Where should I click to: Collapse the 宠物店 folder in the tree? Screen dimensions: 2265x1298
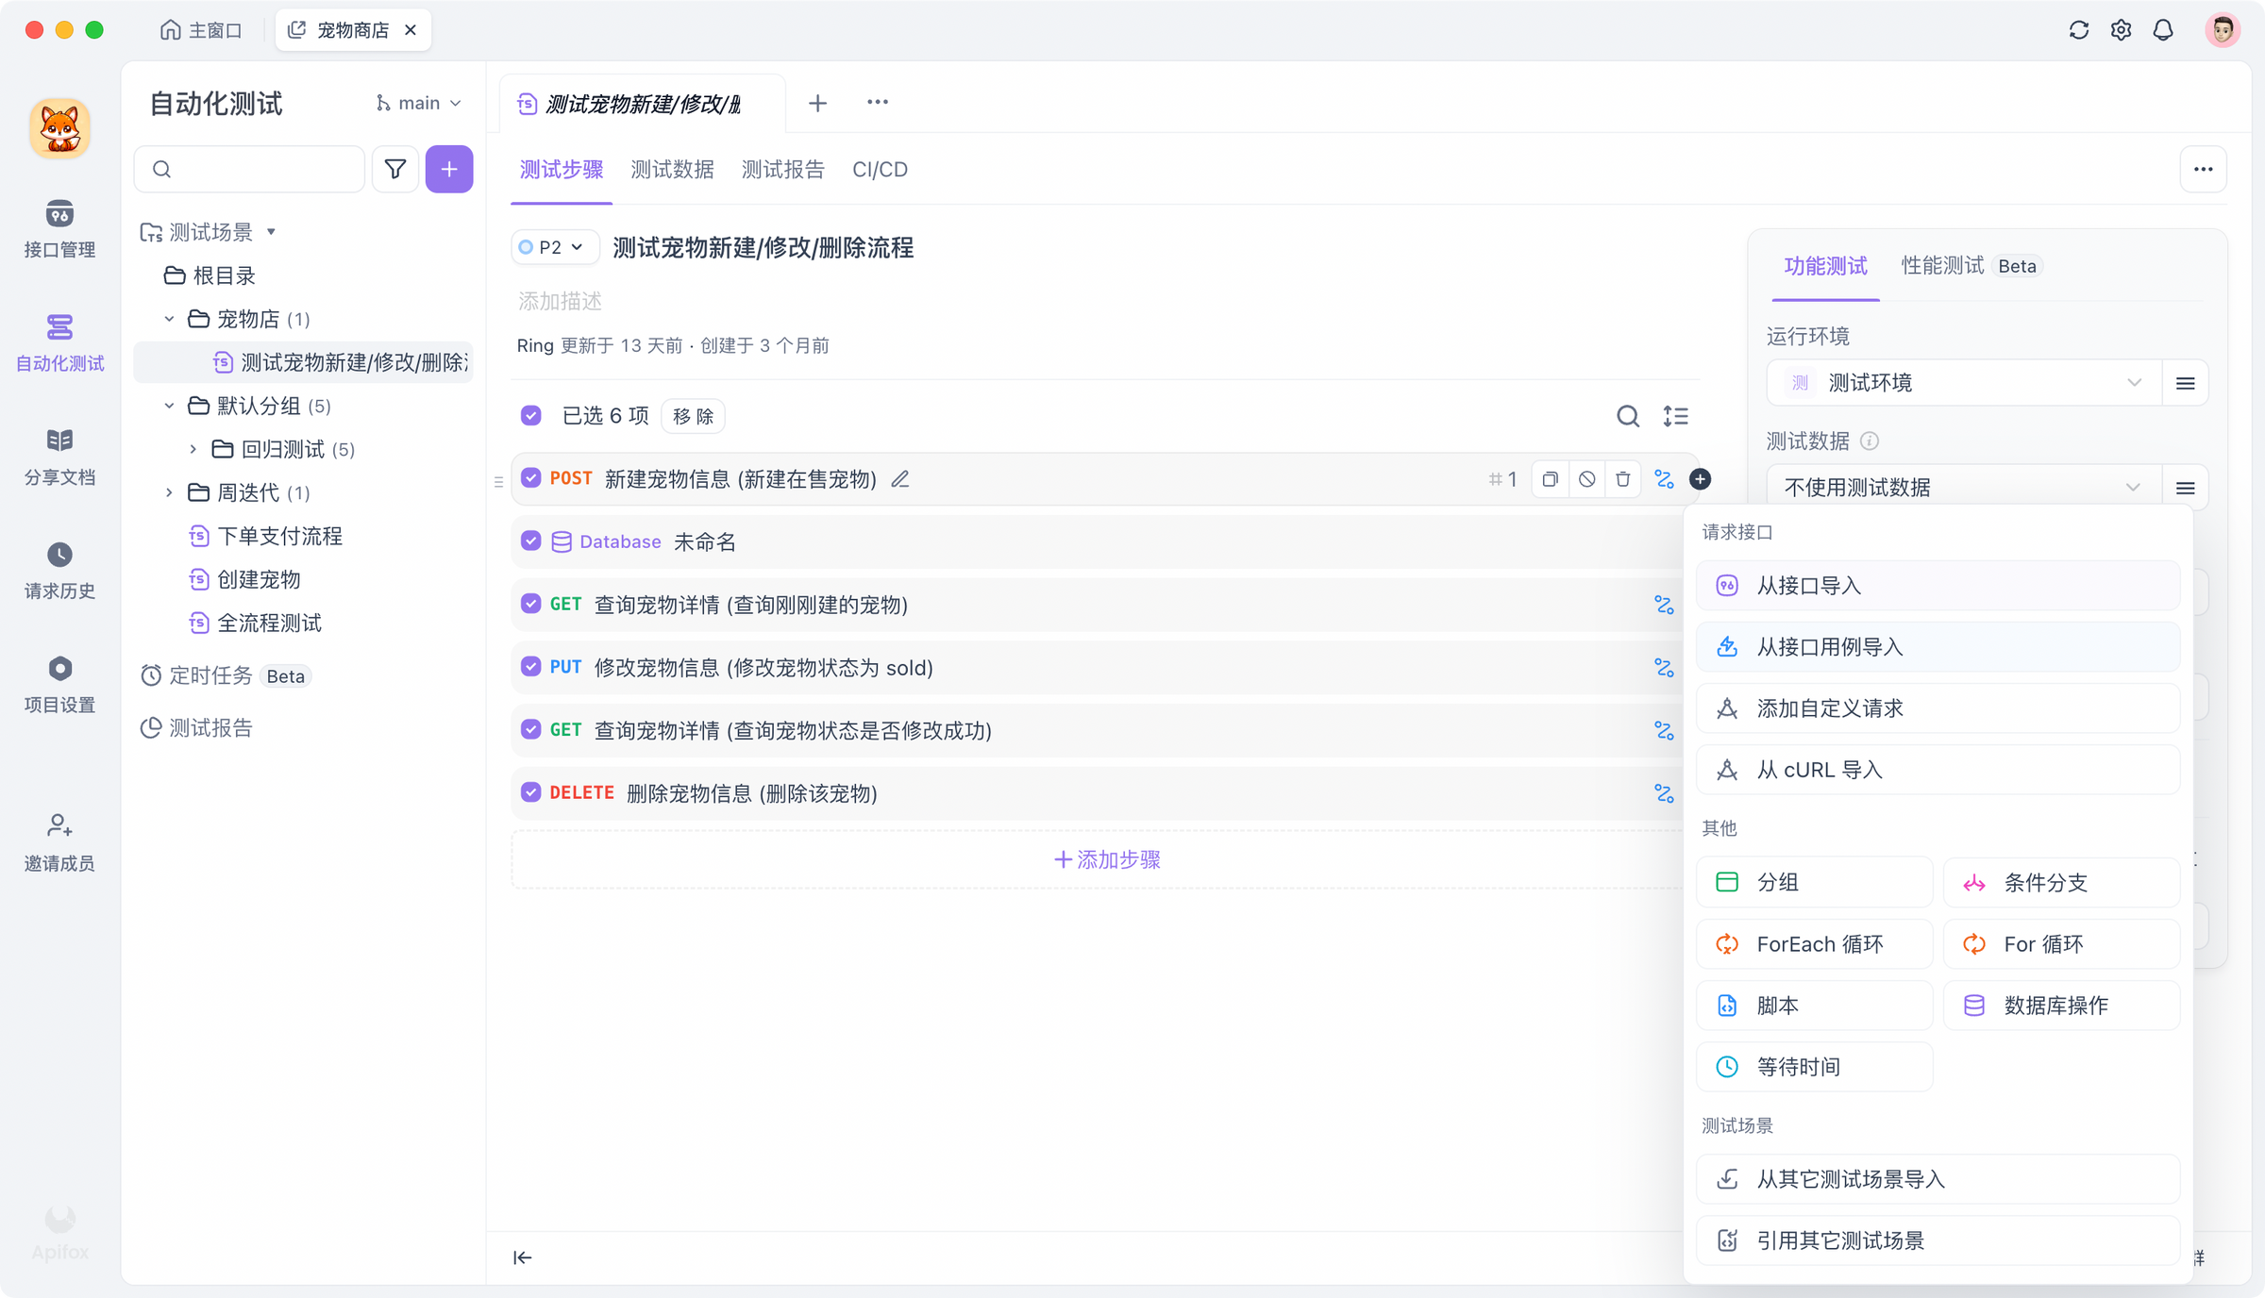[170, 319]
